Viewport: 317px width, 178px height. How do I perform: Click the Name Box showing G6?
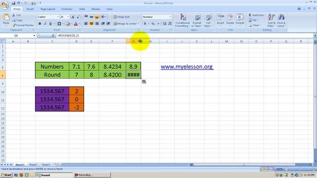click(16, 36)
